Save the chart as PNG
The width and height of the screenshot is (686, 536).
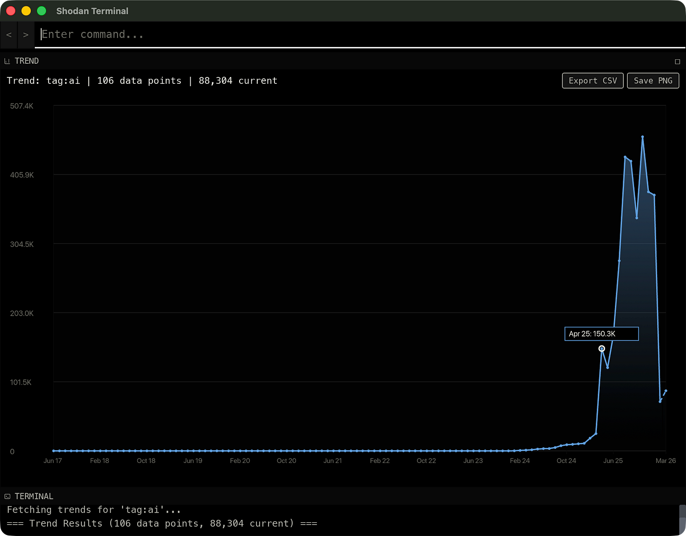click(653, 81)
